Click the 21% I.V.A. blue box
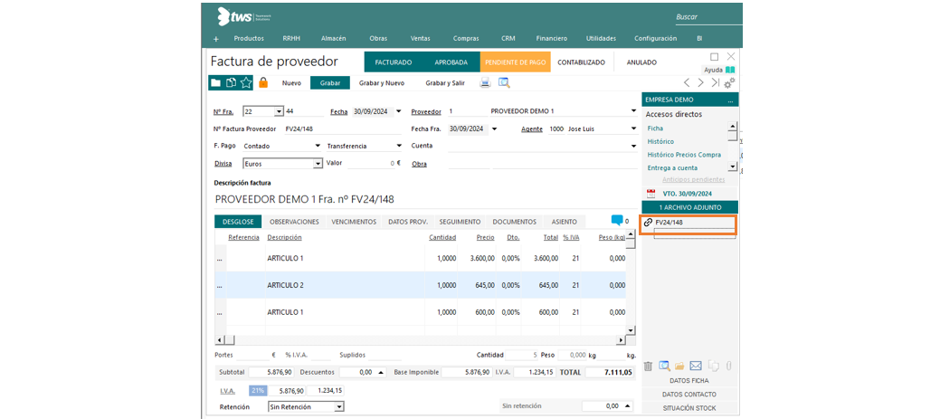This screenshot has height=419, width=940. coord(258,391)
